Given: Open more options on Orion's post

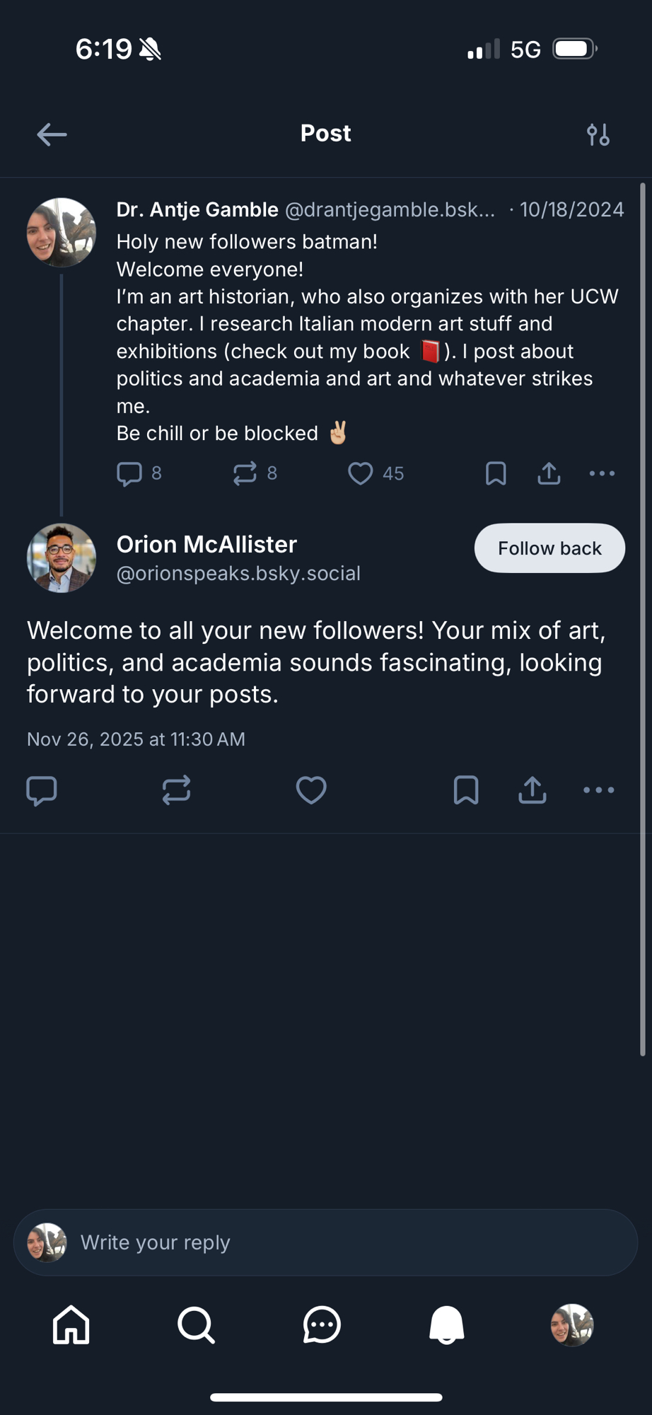Looking at the screenshot, I should 599,790.
